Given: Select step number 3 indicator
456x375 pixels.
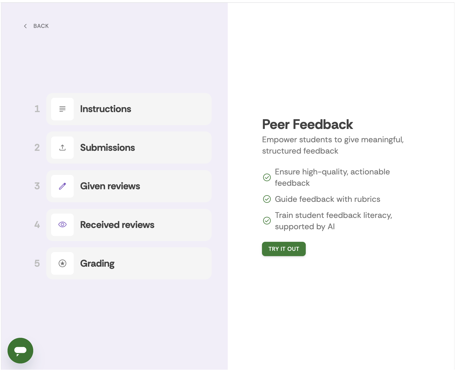Looking at the screenshot, I should click(x=37, y=186).
